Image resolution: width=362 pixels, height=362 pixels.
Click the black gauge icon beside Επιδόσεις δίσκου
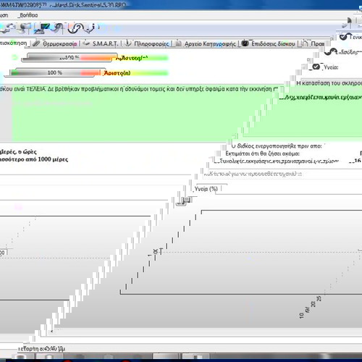[x=245, y=43]
